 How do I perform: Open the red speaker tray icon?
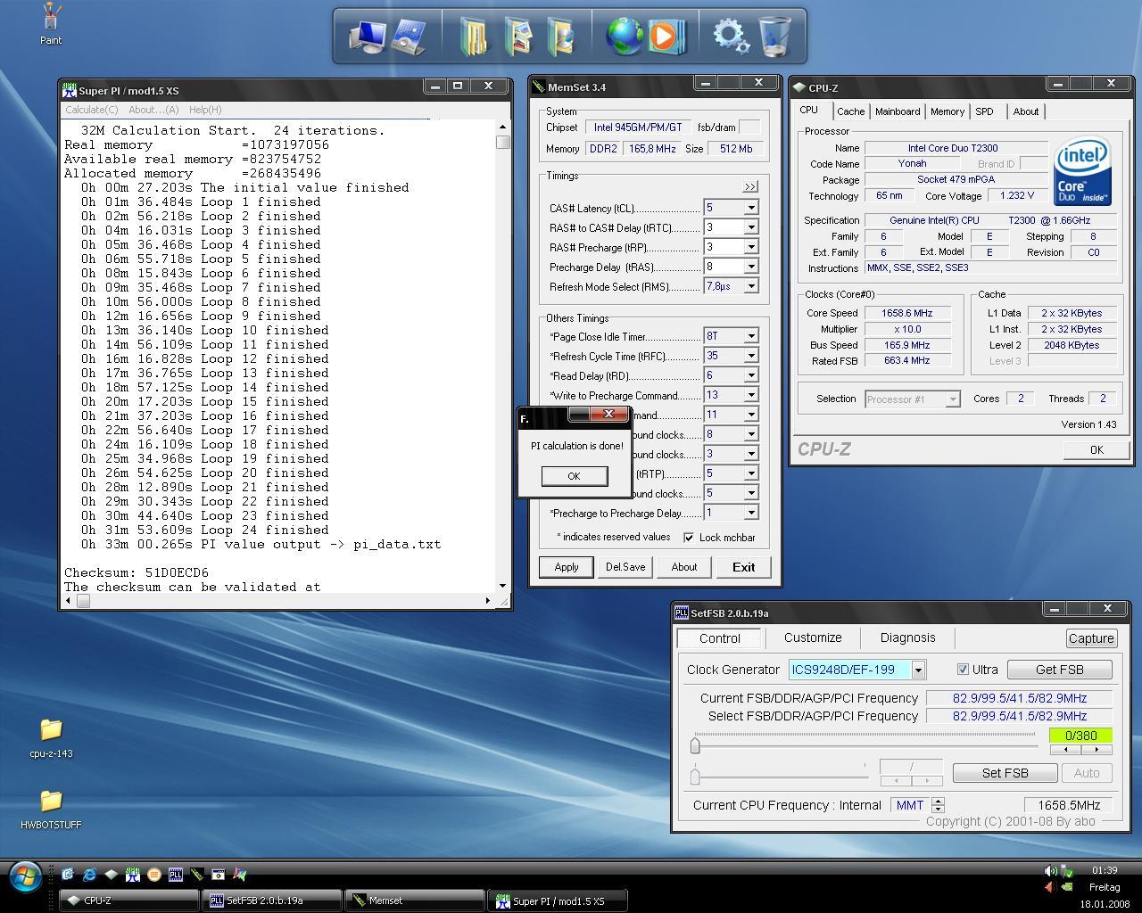1049,887
